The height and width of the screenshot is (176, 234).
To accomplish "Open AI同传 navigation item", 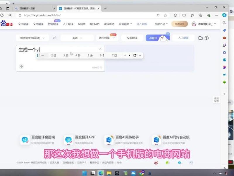I will tap(82, 24).
